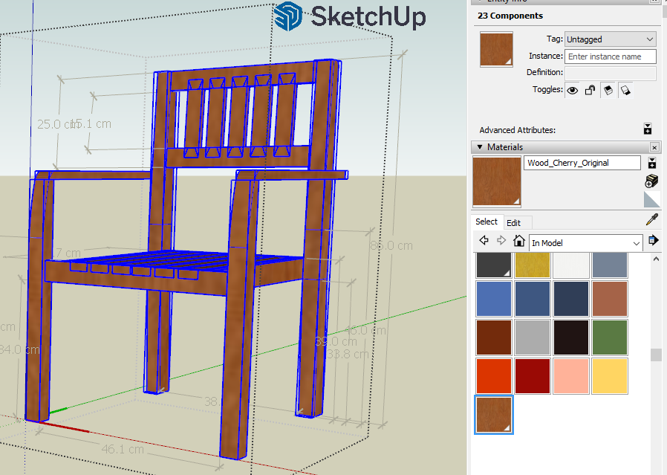Select the dark charcoal material swatch
Image resolution: width=667 pixels, height=475 pixels.
tap(494, 265)
